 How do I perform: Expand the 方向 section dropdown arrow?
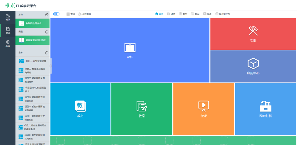click(x=47, y=15)
